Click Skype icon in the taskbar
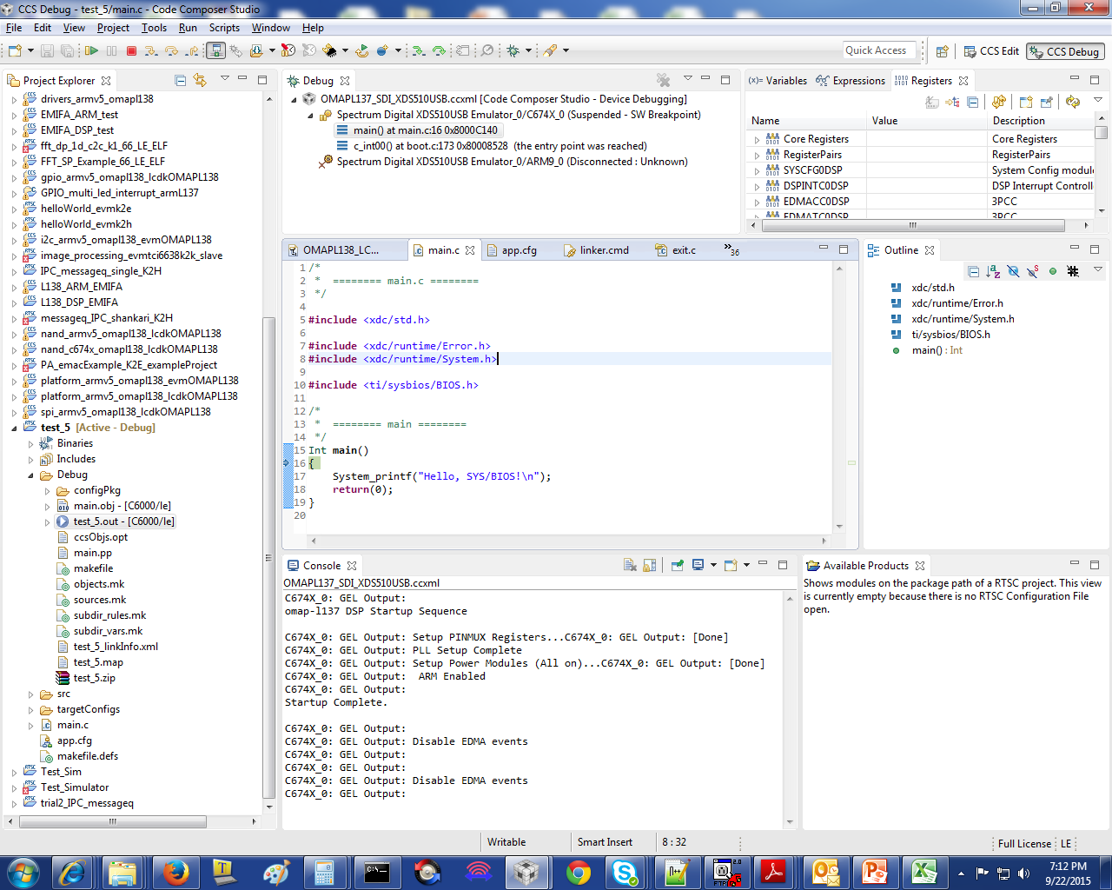Image resolution: width=1112 pixels, height=890 pixels. coord(625,872)
